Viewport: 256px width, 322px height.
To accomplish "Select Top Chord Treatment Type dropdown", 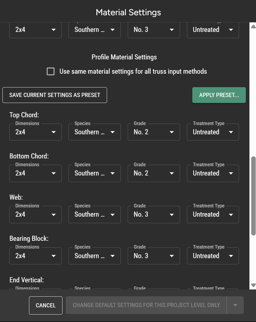I will (213, 132).
